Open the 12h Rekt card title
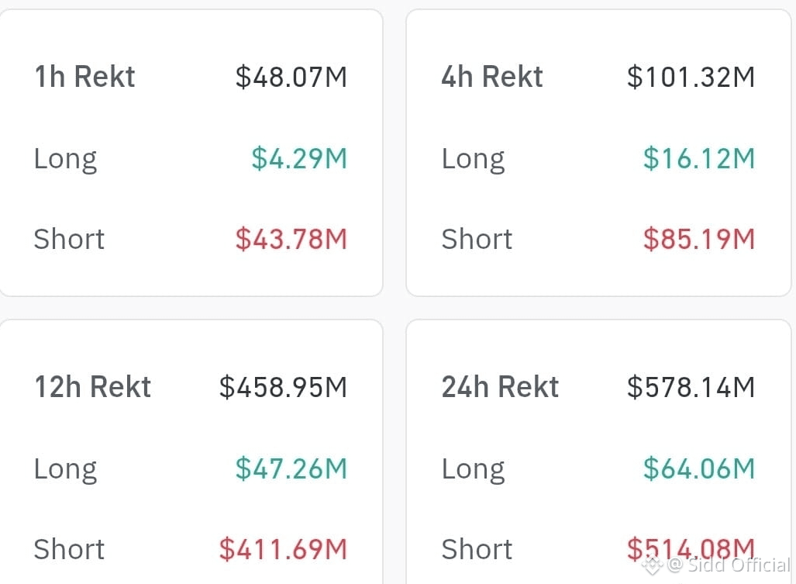Image resolution: width=796 pixels, height=584 pixels. pyautogui.click(x=93, y=387)
